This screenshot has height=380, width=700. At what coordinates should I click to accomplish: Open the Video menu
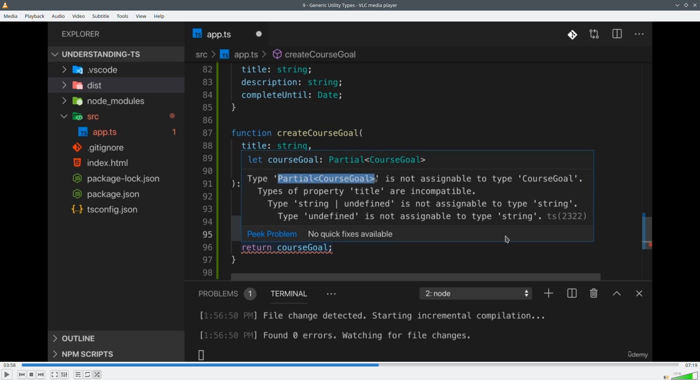coord(78,16)
